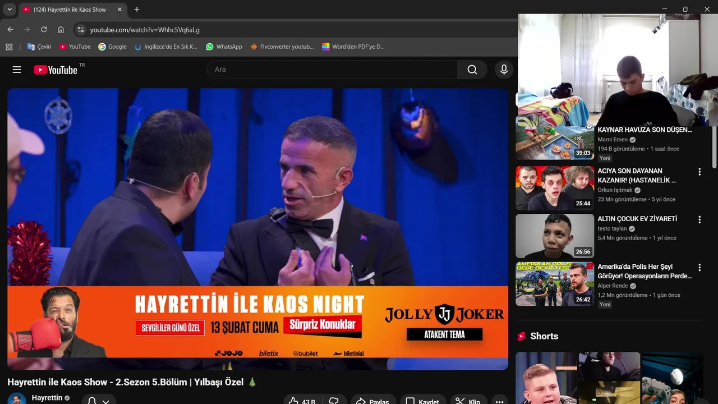Open options for ALTIN ÇOCUK EV ZİYARETİ video
Viewport: 718px width, 404px height.
click(699, 219)
